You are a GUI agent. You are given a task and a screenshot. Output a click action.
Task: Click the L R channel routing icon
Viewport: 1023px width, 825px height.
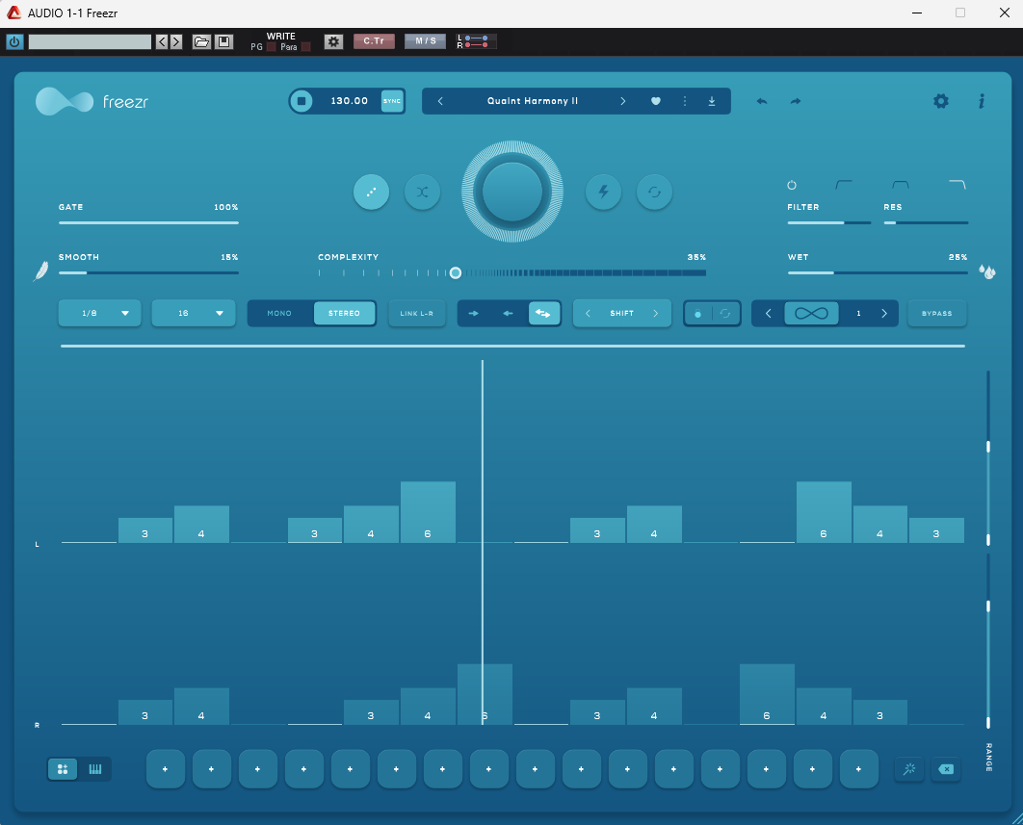[476, 41]
